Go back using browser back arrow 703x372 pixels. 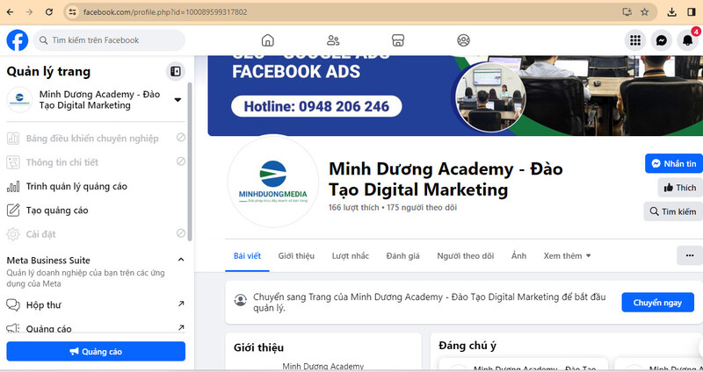point(10,12)
